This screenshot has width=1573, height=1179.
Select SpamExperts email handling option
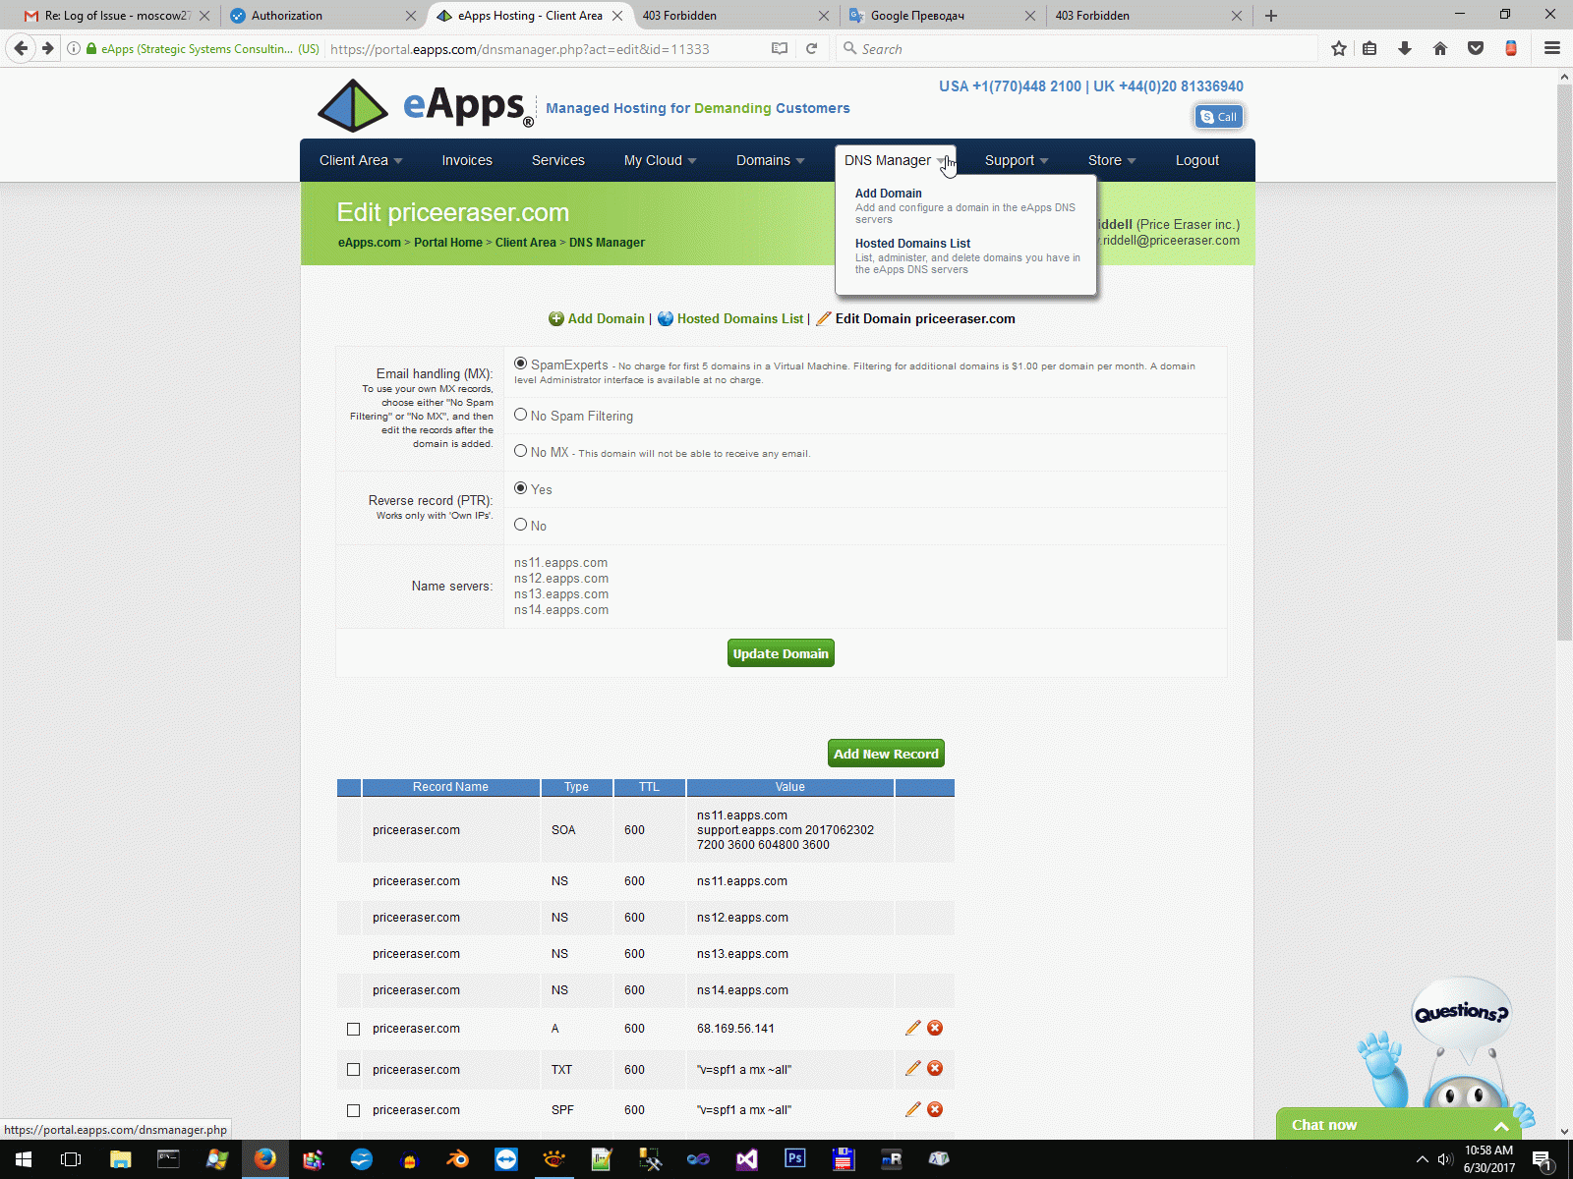(521, 364)
